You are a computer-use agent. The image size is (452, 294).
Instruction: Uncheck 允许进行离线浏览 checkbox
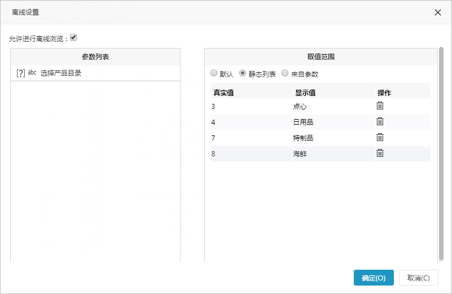(73, 37)
